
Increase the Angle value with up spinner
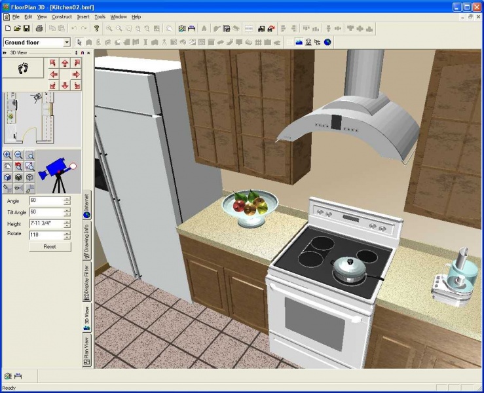(67, 198)
